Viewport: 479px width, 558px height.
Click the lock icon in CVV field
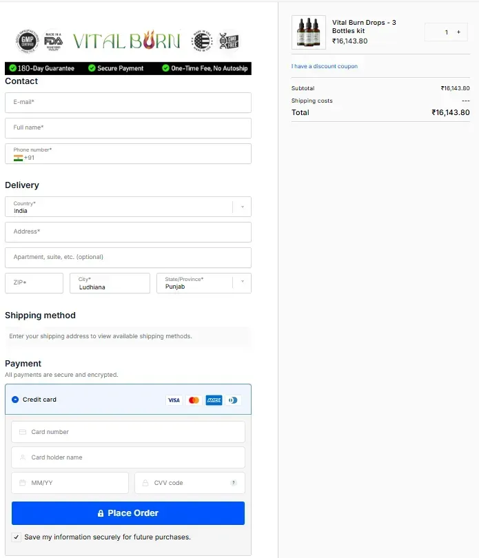[145, 482]
